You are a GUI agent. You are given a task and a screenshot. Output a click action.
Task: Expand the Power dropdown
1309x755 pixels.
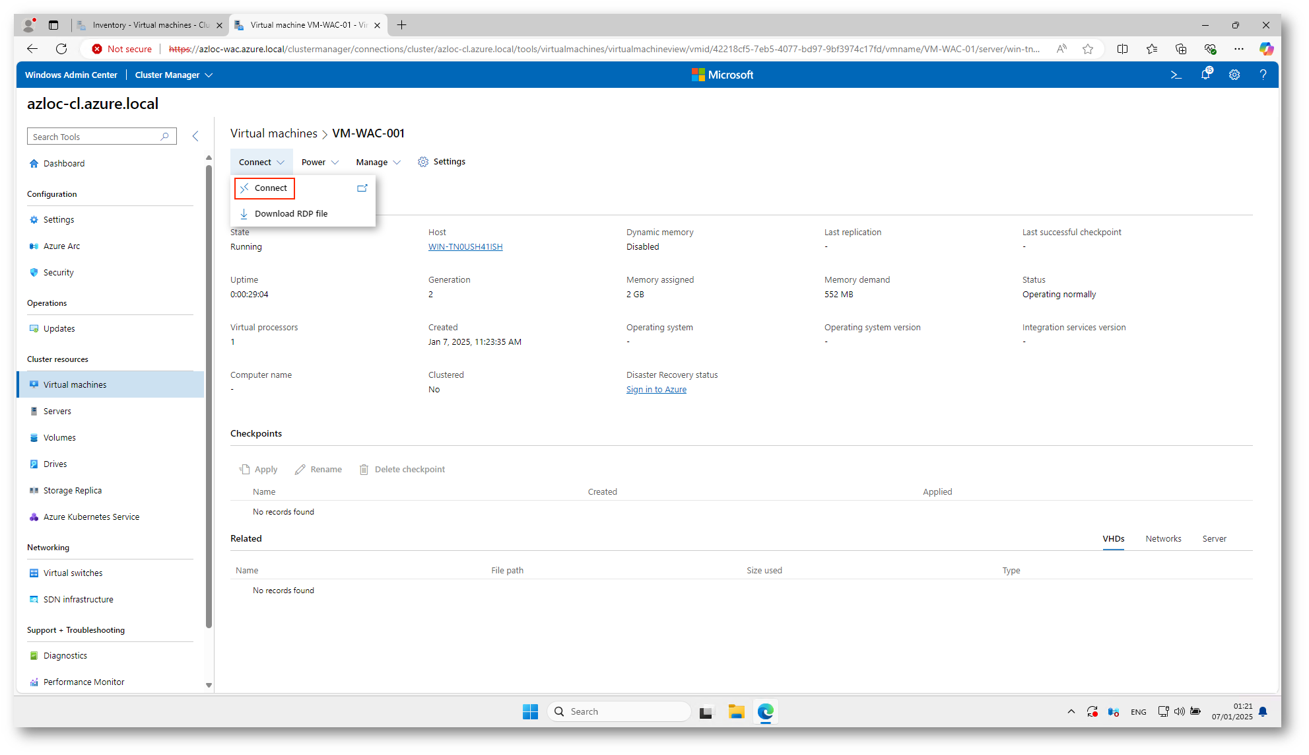(x=320, y=162)
